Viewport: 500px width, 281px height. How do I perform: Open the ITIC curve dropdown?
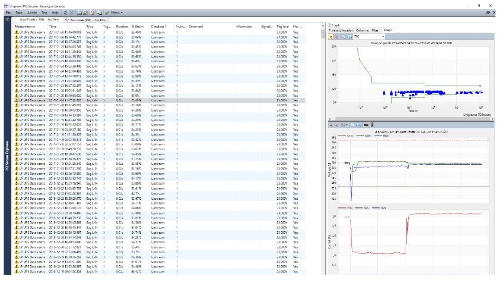[384, 37]
